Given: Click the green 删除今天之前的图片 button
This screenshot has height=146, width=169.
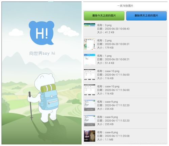Looking at the screenshot, I should coord(104,16).
